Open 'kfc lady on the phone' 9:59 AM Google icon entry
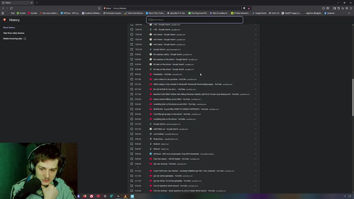Viewport: 354px width, 199px height. (169, 64)
